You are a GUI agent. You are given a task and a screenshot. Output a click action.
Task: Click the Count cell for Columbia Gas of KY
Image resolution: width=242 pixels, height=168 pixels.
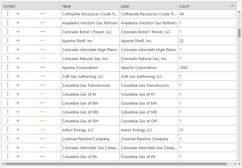point(207,94)
